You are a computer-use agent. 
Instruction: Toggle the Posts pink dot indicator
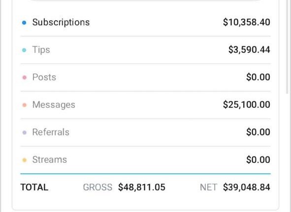[x=24, y=78]
